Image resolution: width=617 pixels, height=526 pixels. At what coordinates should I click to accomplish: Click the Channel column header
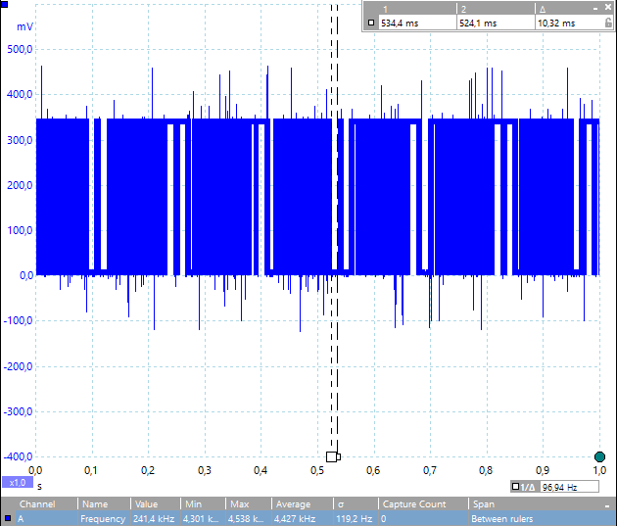click(37, 504)
